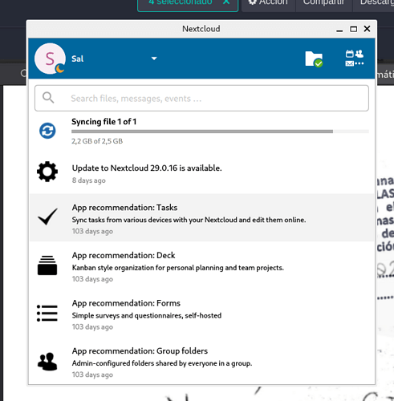Open App recommendation: Forms entry
The width and height of the screenshot is (394, 401).
201,314
